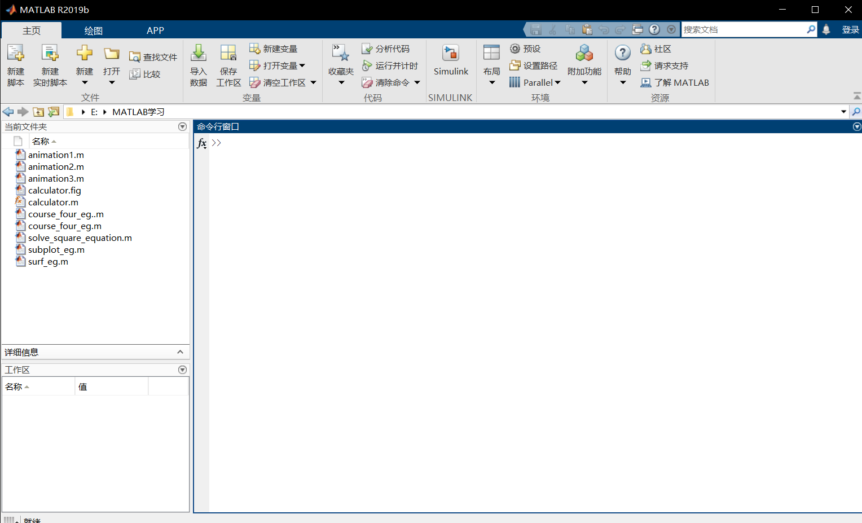The image size is (862, 523).
Task: Click the MATLAB学习 path segment
Action: click(x=138, y=112)
